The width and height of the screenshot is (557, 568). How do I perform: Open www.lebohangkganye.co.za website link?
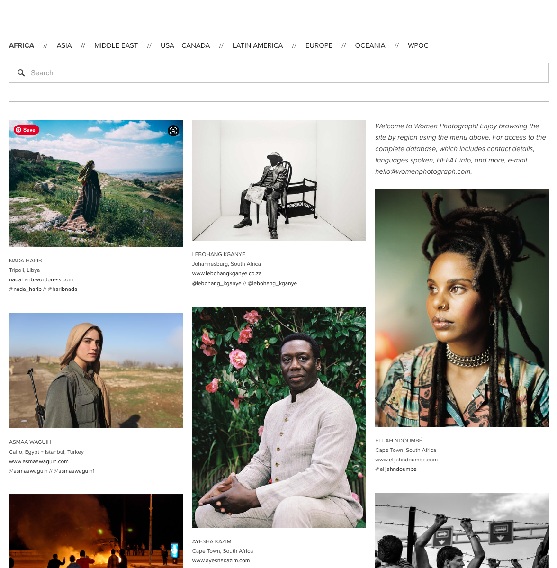(227, 273)
